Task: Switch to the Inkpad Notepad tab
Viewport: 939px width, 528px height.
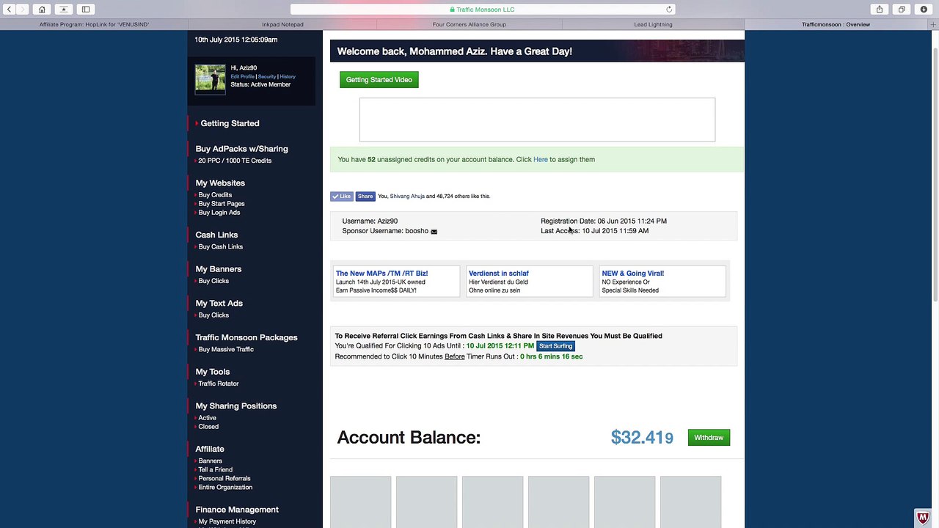Action: 282,24
